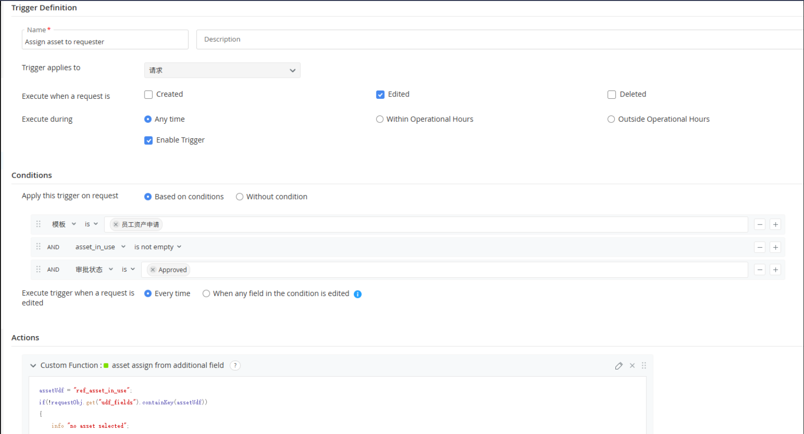Open the Trigger applies to dropdown

point(222,70)
